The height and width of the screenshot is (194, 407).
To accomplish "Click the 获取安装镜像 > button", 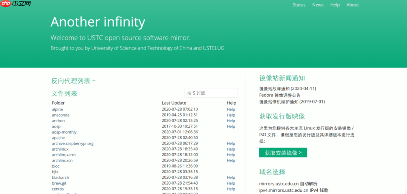I will 283,152.
